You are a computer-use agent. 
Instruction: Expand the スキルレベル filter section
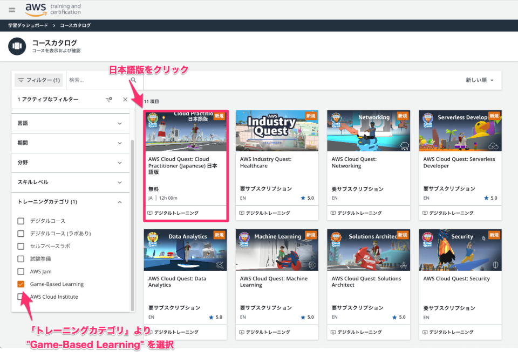(x=70, y=182)
